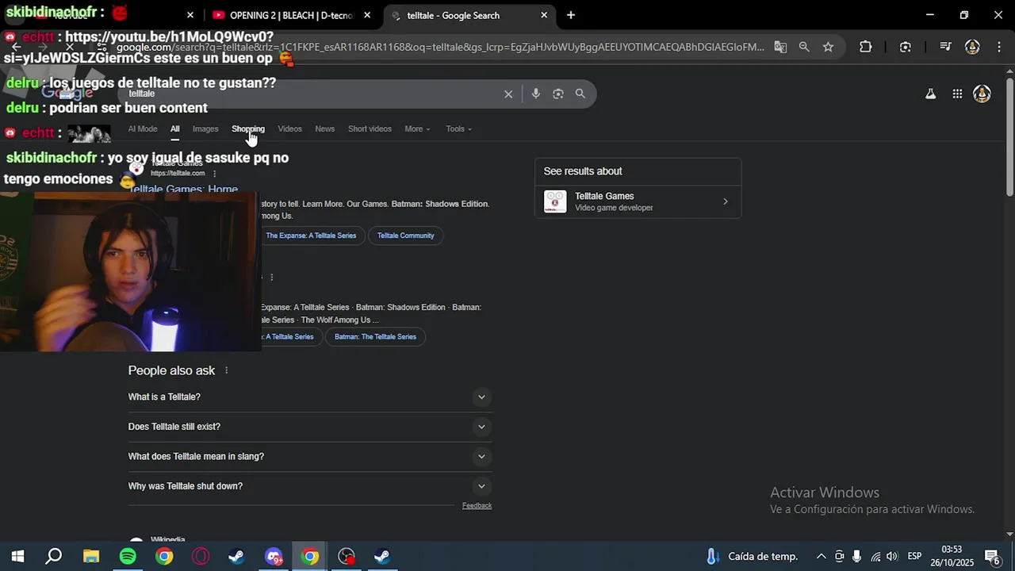Open a new tab with the plus button

(x=571, y=15)
